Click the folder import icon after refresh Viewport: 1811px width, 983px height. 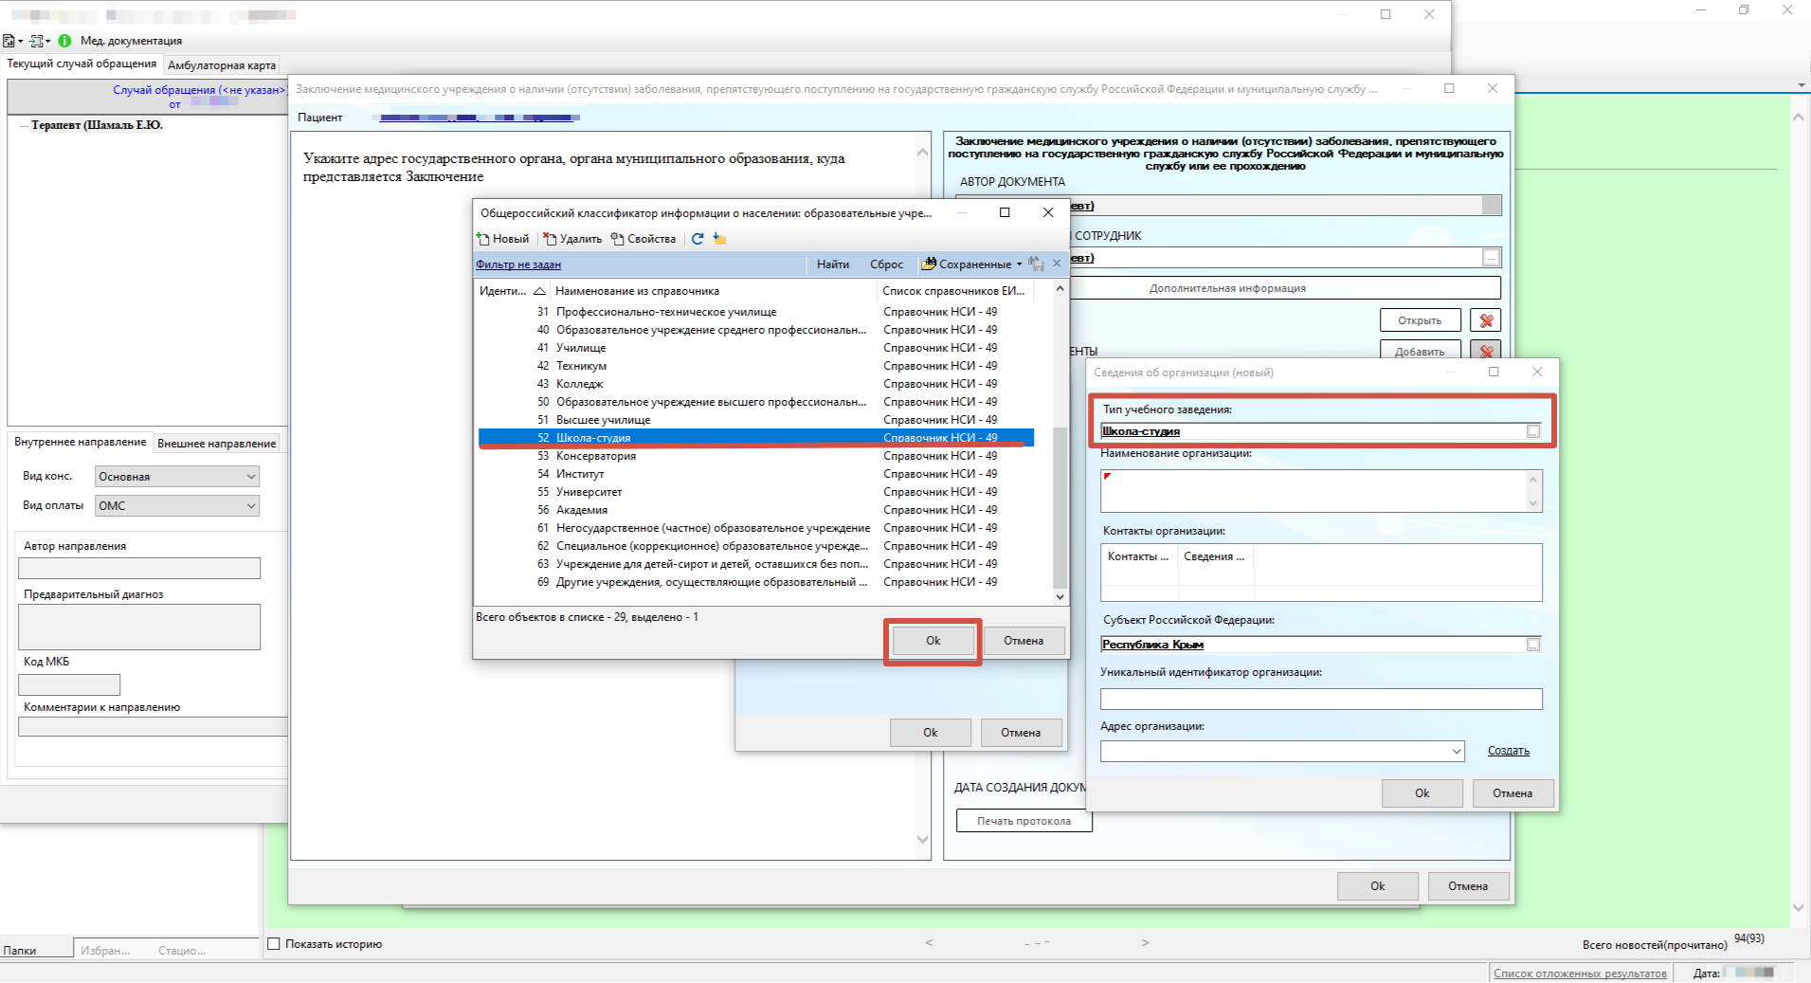coord(719,239)
